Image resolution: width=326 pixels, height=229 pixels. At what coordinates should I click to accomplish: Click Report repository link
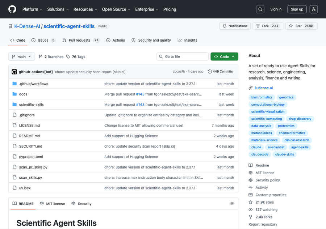coord(263,224)
